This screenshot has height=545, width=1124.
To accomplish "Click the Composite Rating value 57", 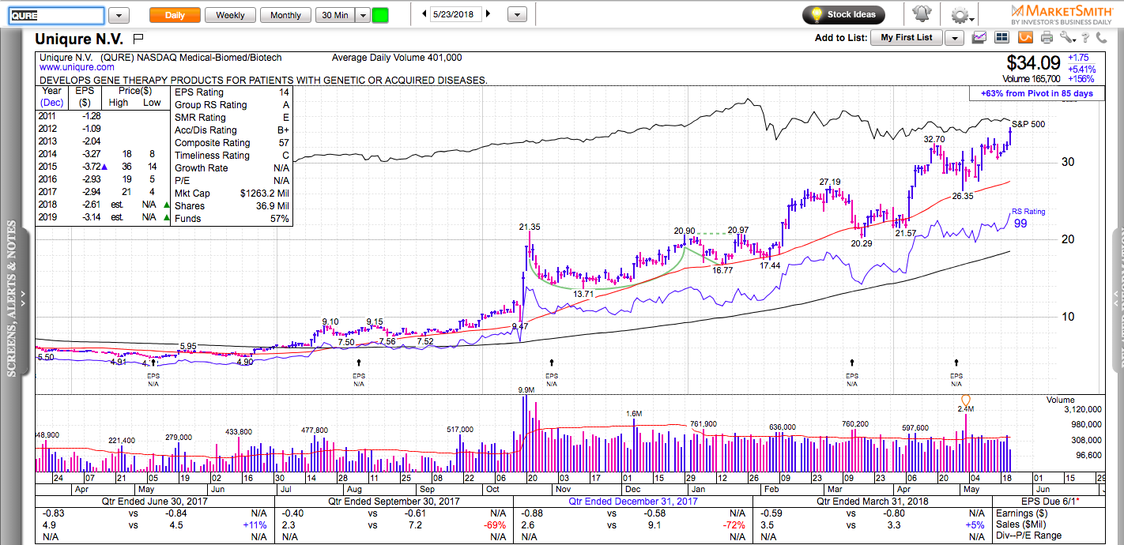I will 283,143.
